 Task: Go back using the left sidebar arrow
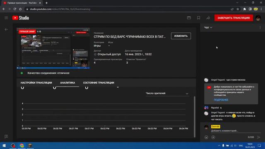coord(6,29)
